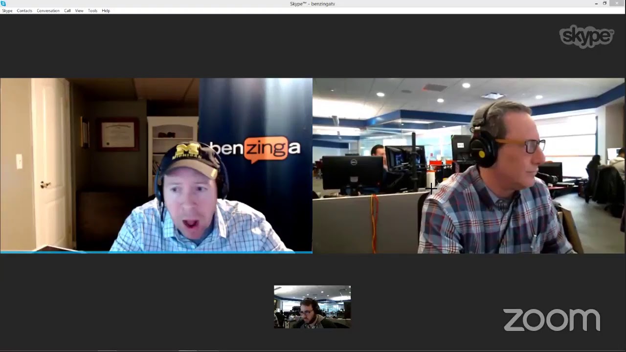This screenshot has height=352, width=626.
Task: Open the Tools menu
Action: click(92, 11)
